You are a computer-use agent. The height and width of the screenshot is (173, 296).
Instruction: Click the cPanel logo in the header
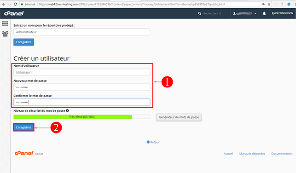14,13
